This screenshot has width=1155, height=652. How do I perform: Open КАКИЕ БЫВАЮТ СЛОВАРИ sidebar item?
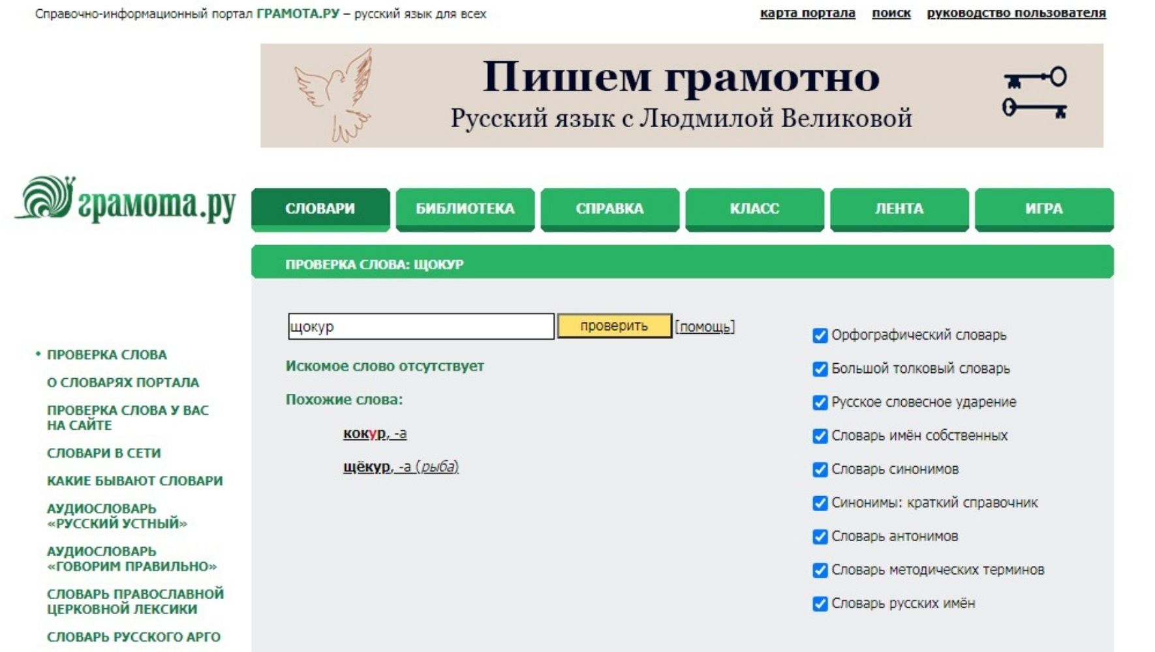coord(135,481)
